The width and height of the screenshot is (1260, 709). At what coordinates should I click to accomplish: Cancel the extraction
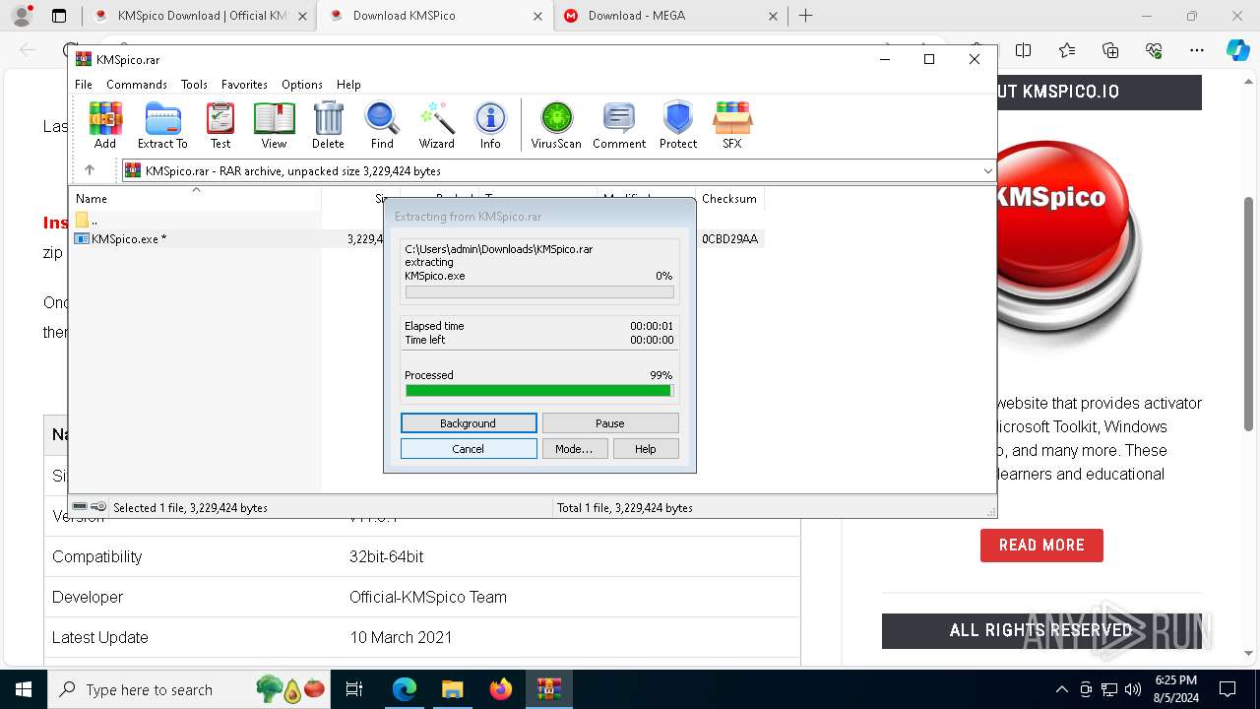pos(469,449)
